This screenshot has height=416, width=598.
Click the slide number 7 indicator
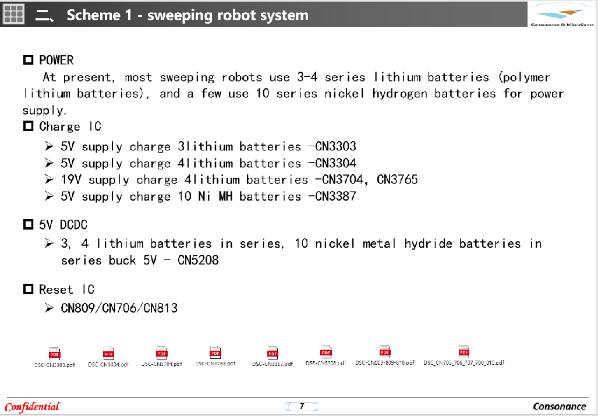coord(302,406)
